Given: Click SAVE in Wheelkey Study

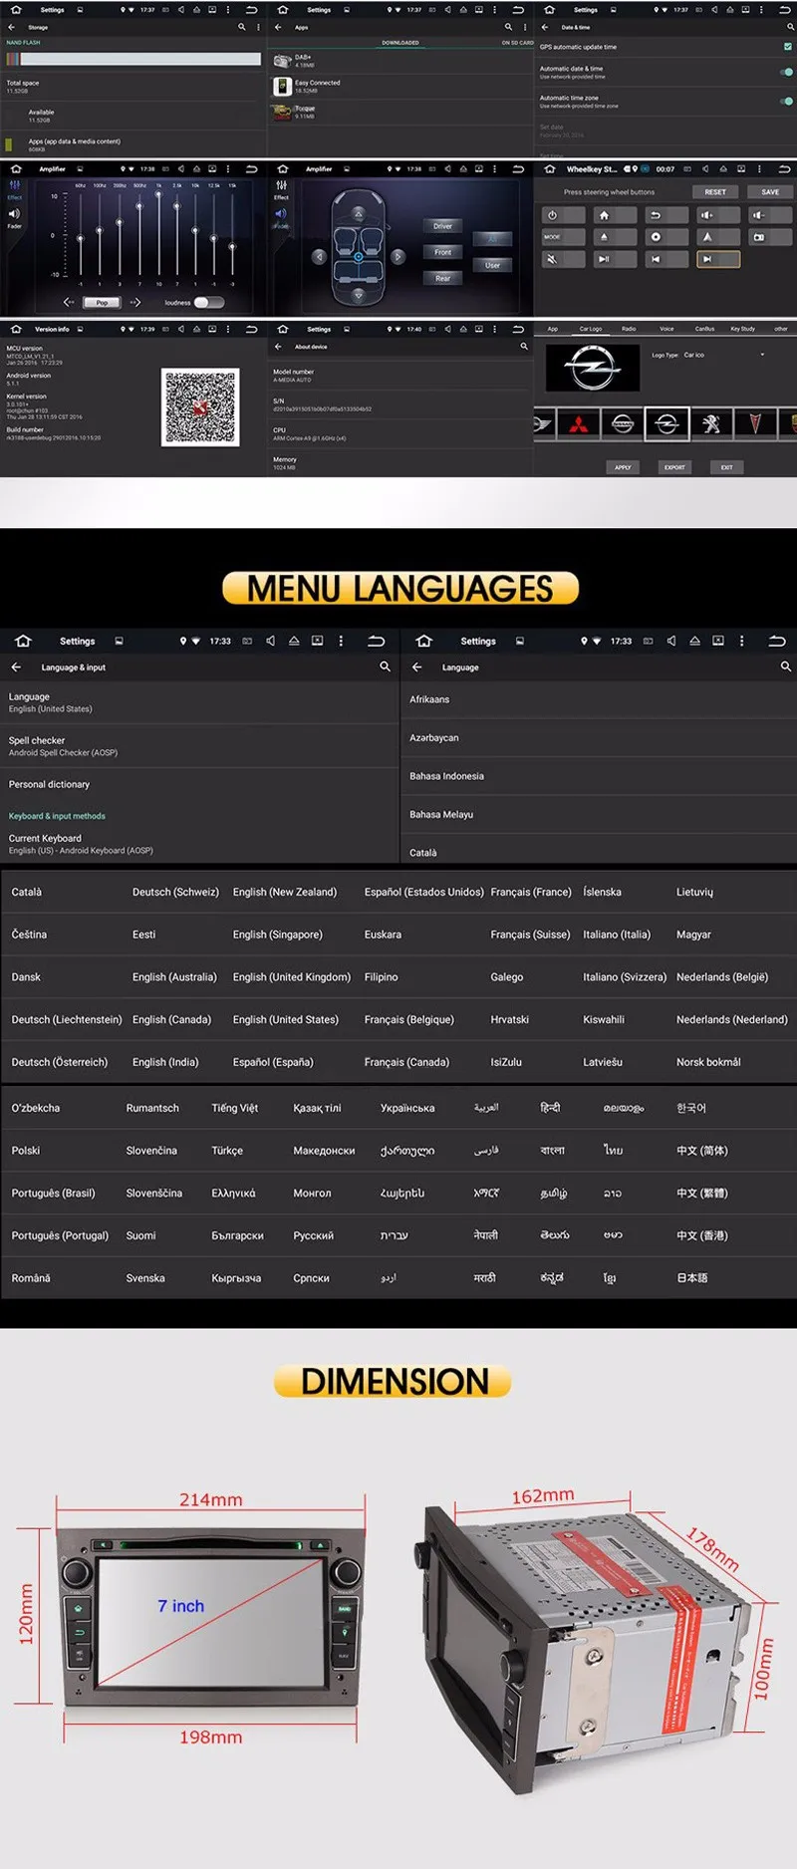Looking at the screenshot, I should (770, 191).
